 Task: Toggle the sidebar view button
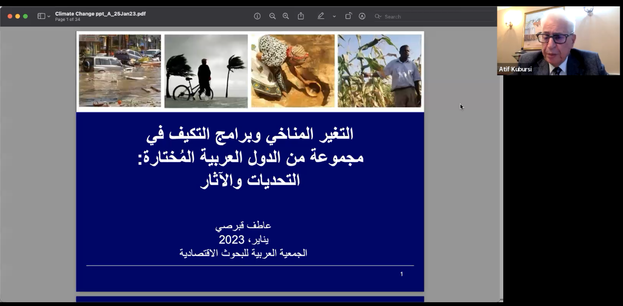[x=41, y=16]
